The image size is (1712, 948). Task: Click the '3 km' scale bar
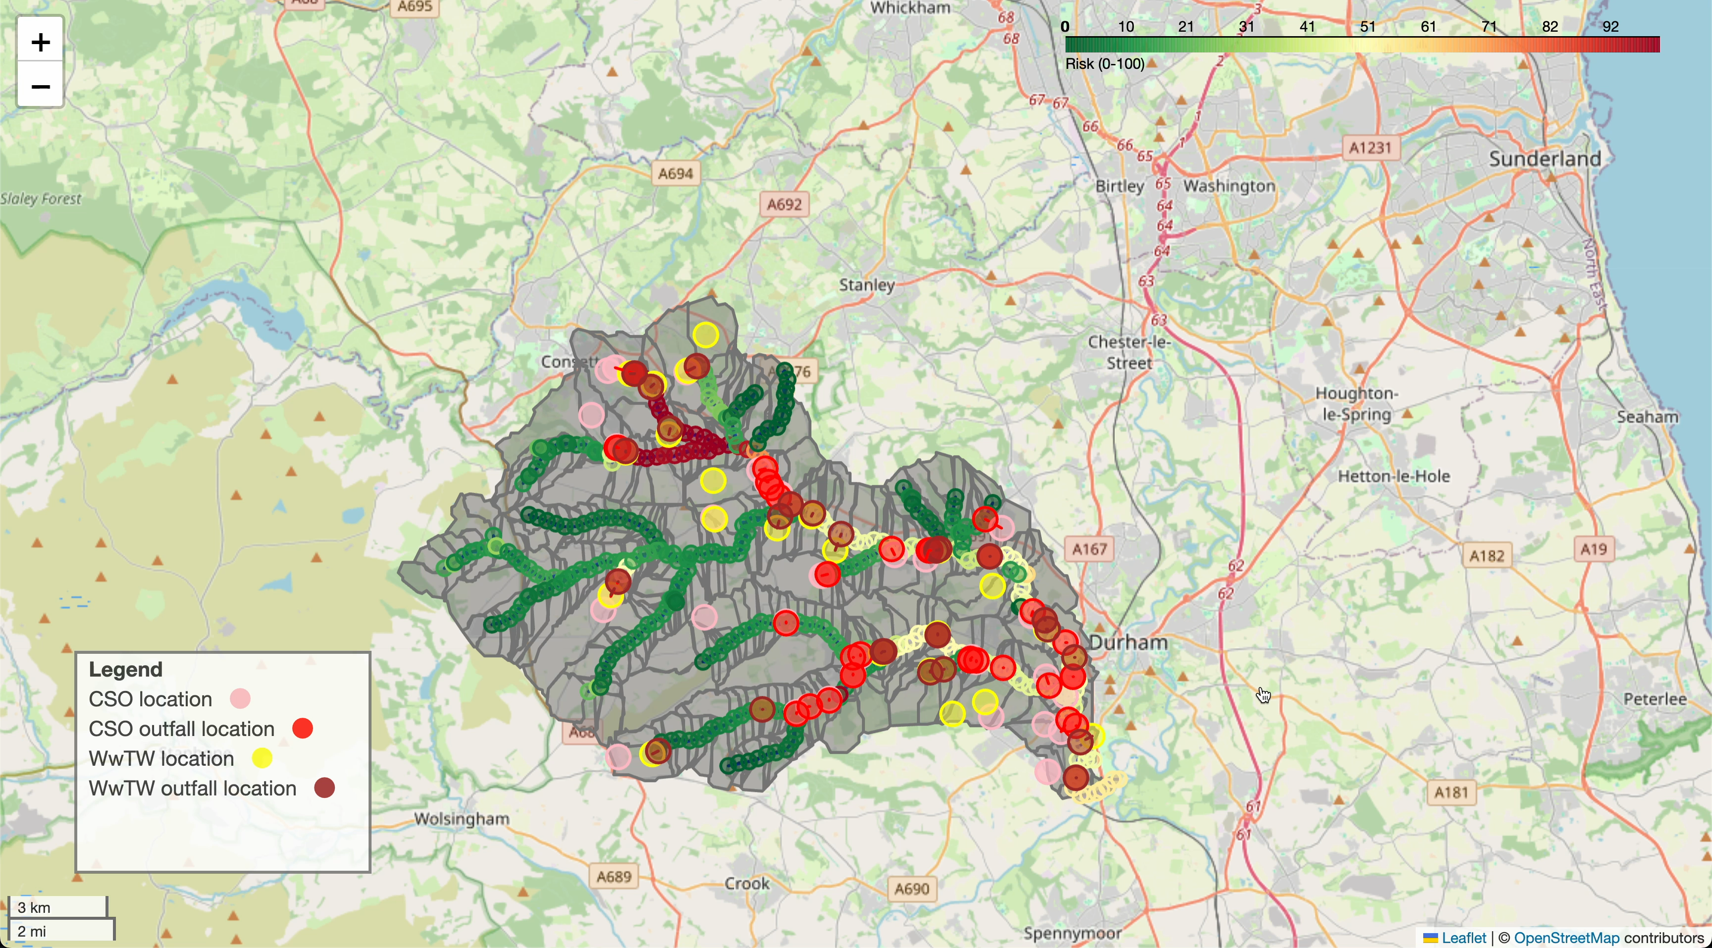[57, 907]
